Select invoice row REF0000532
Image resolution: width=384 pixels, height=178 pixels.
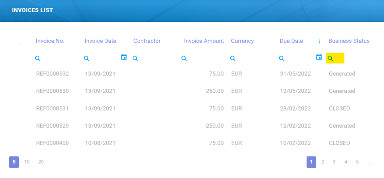[x=52, y=74]
